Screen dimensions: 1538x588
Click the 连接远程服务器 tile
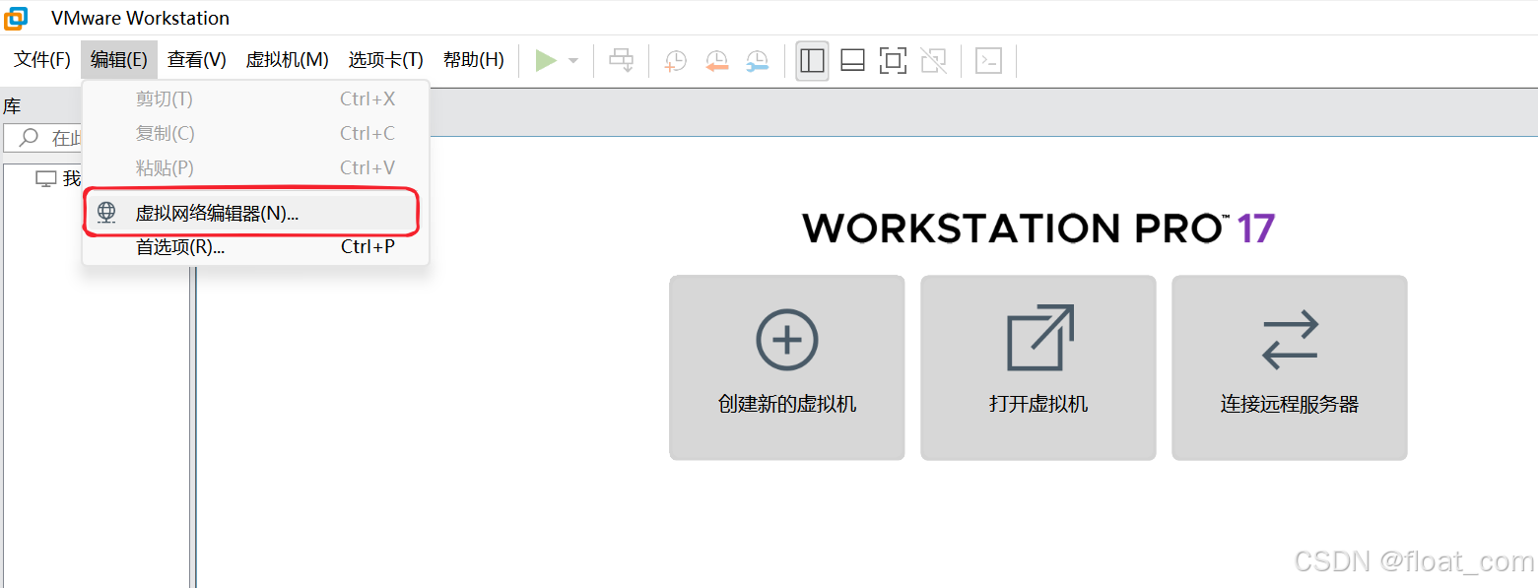[x=1290, y=367]
